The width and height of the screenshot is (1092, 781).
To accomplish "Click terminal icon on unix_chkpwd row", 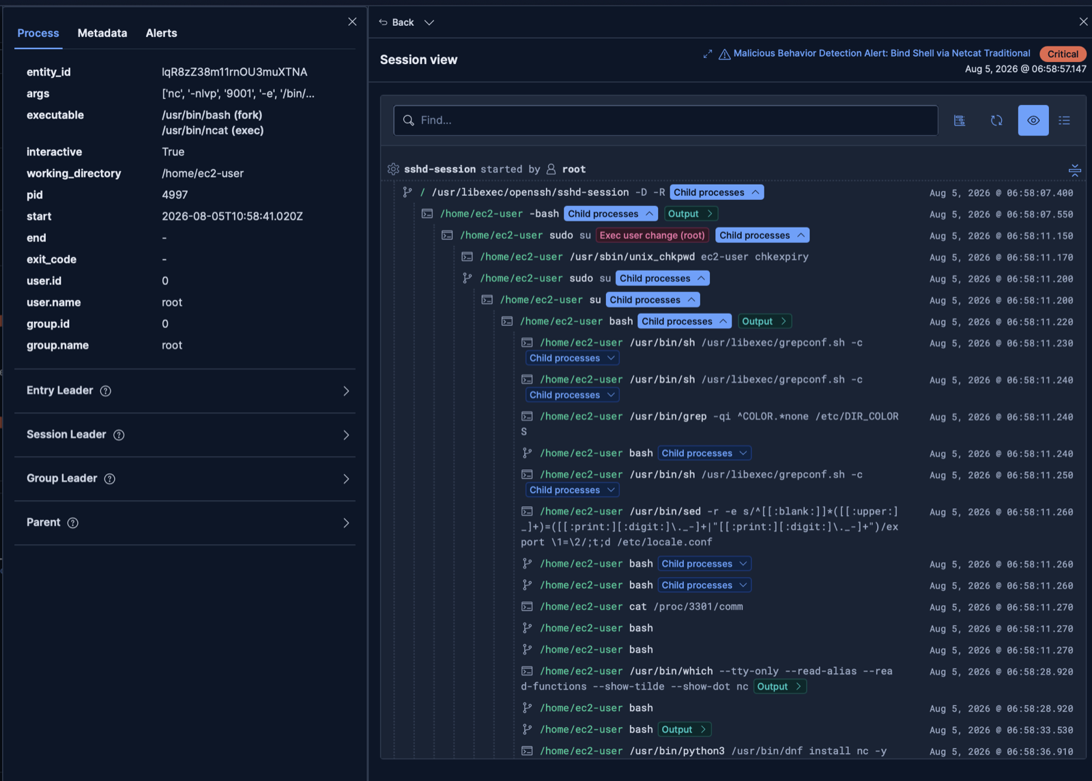I will pos(467,257).
